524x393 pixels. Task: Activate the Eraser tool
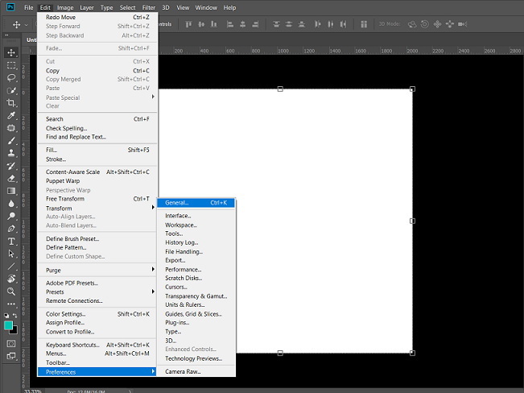tap(11, 178)
